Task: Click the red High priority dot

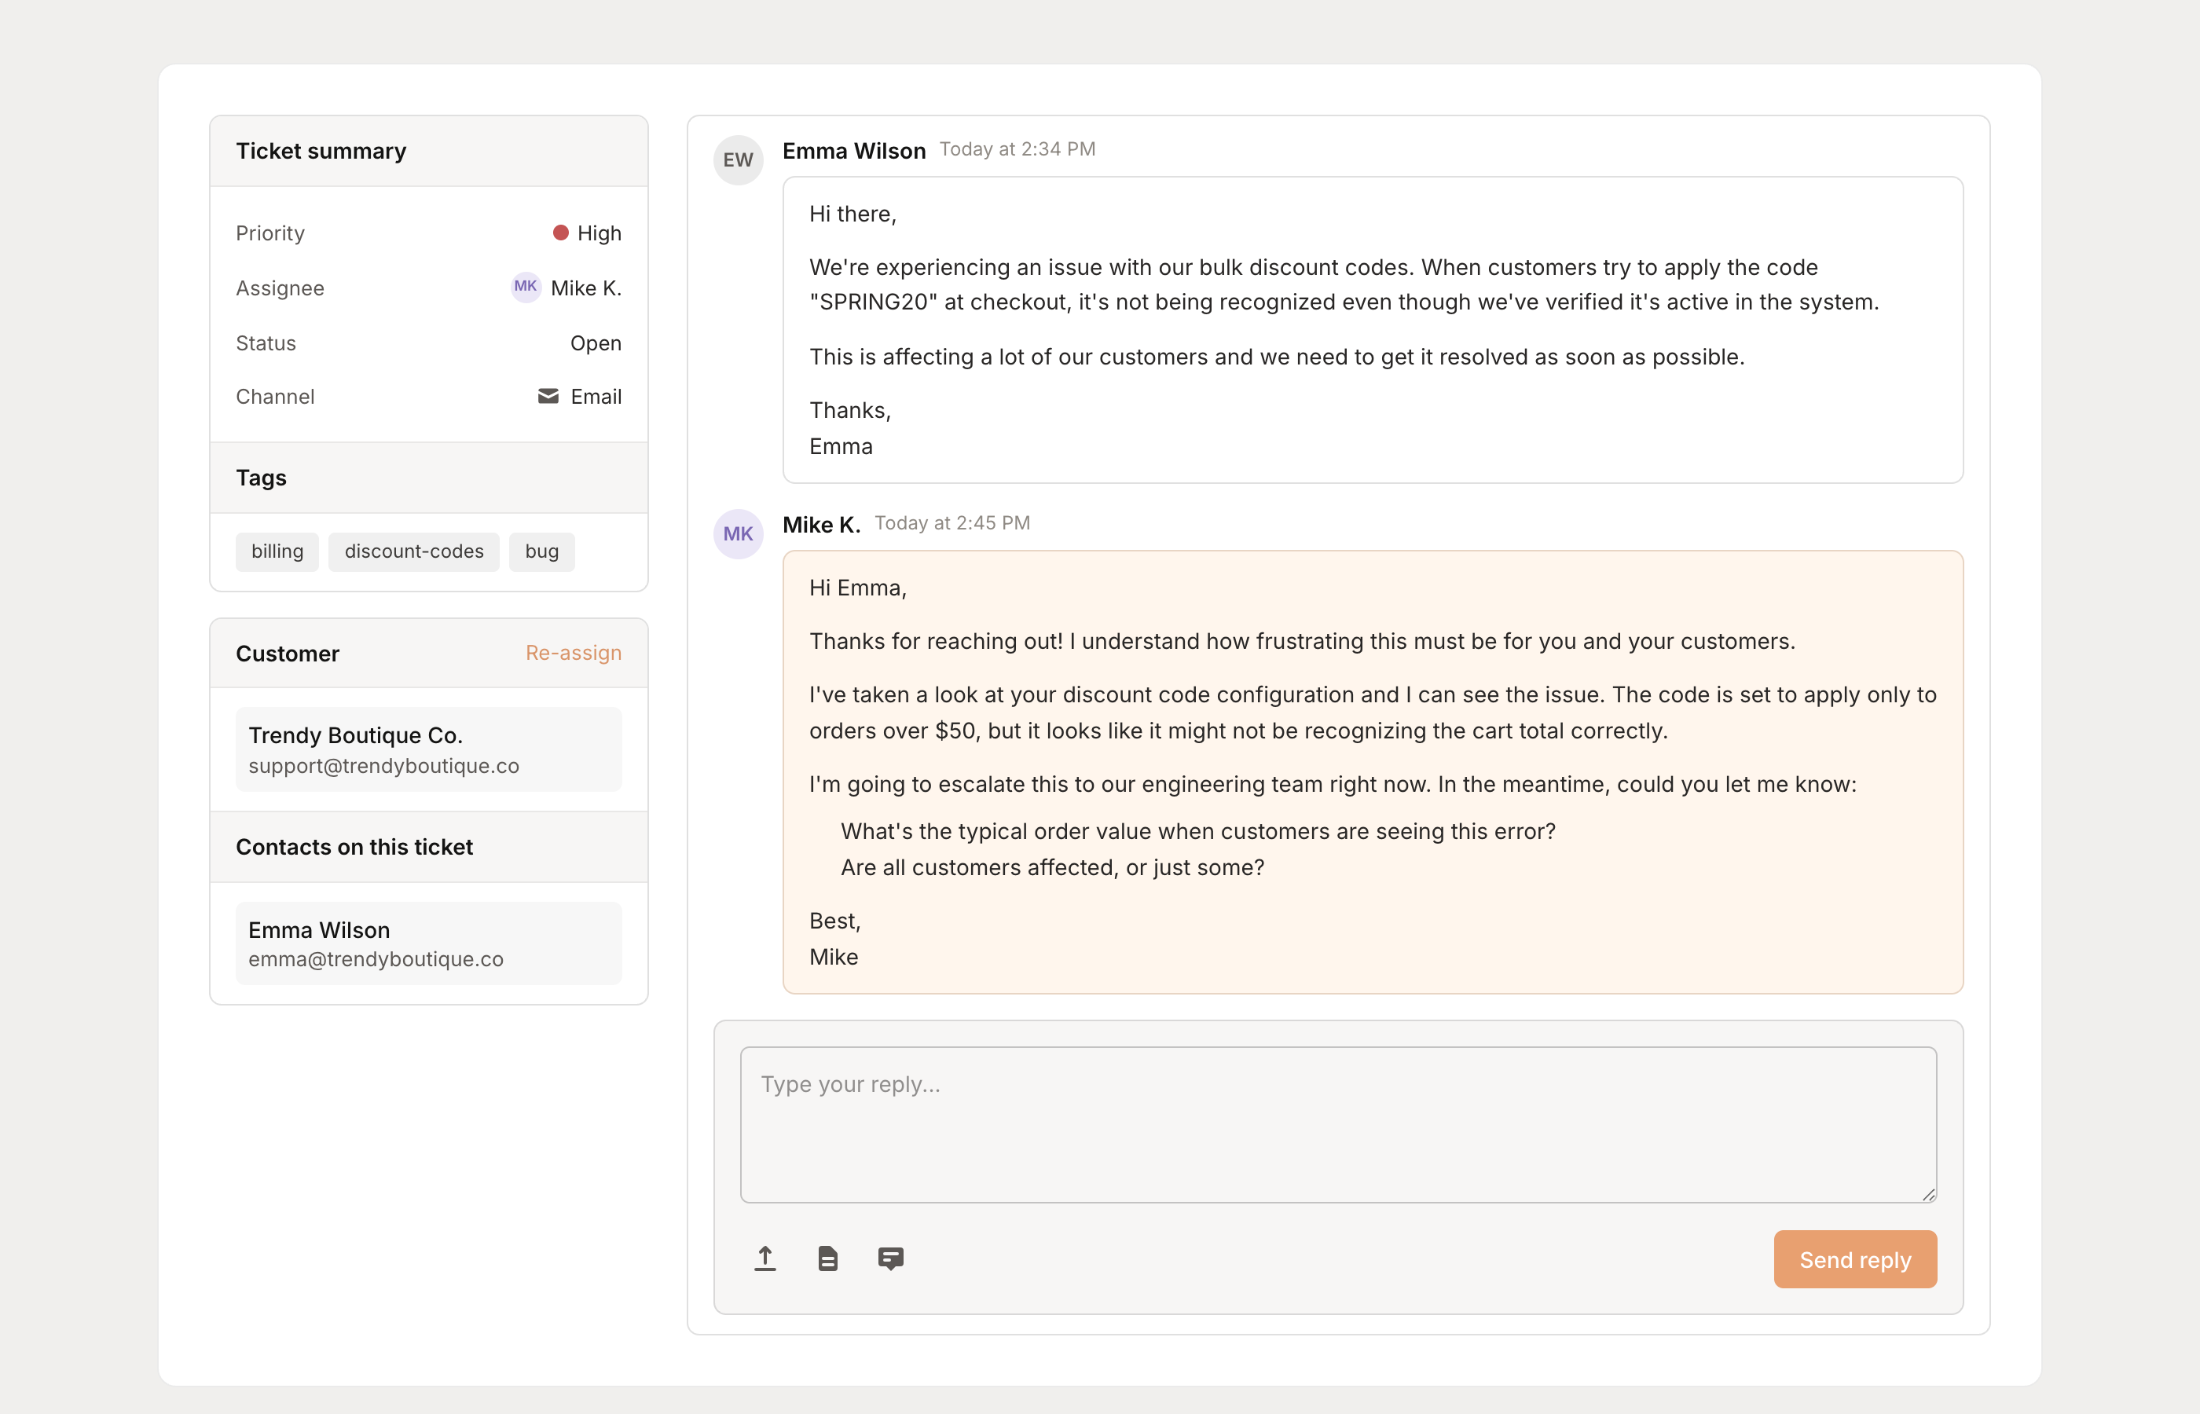Action: pyautogui.click(x=561, y=233)
